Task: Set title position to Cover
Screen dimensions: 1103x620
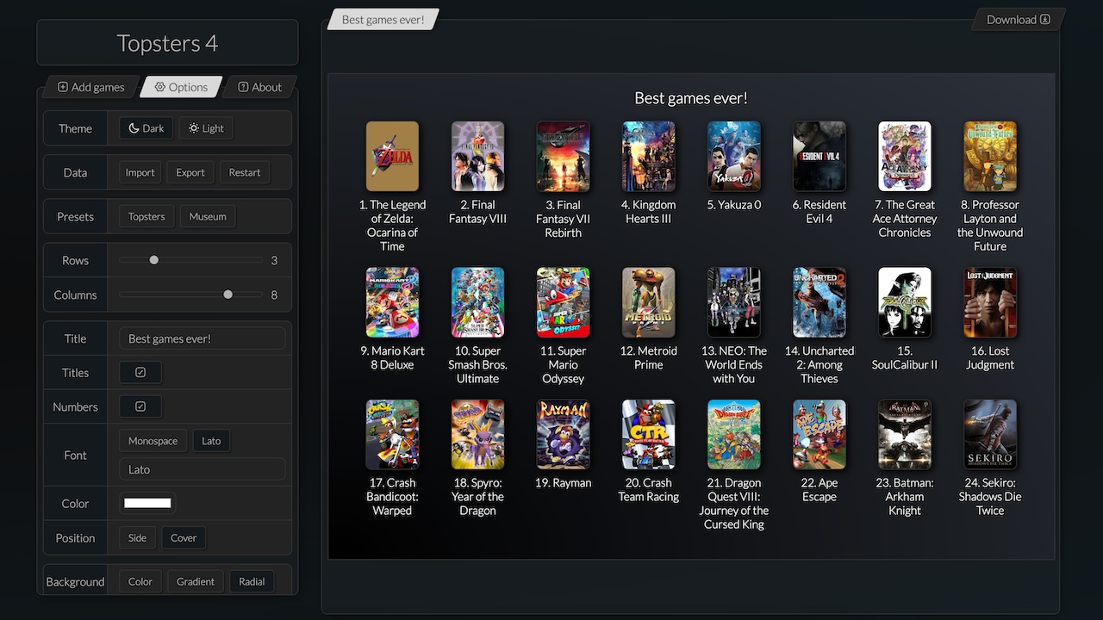Action: pos(184,537)
